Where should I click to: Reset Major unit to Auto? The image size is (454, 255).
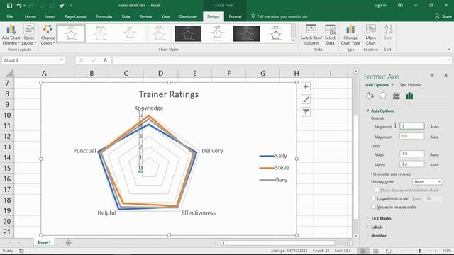434,154
